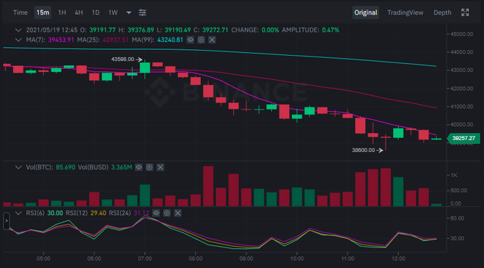Select the Original chart view
This screenshot has width=484, height=268.
[365, 12]
